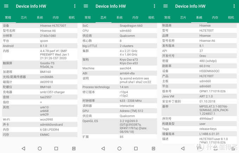The height and width of the screenshot is (153, 239).
Task: Tap Recents square below the 扩展 85 screen
Action: [x=136, y=148]
